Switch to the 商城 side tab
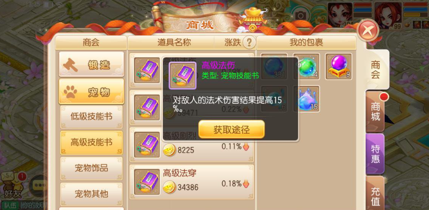 (375, 112)
